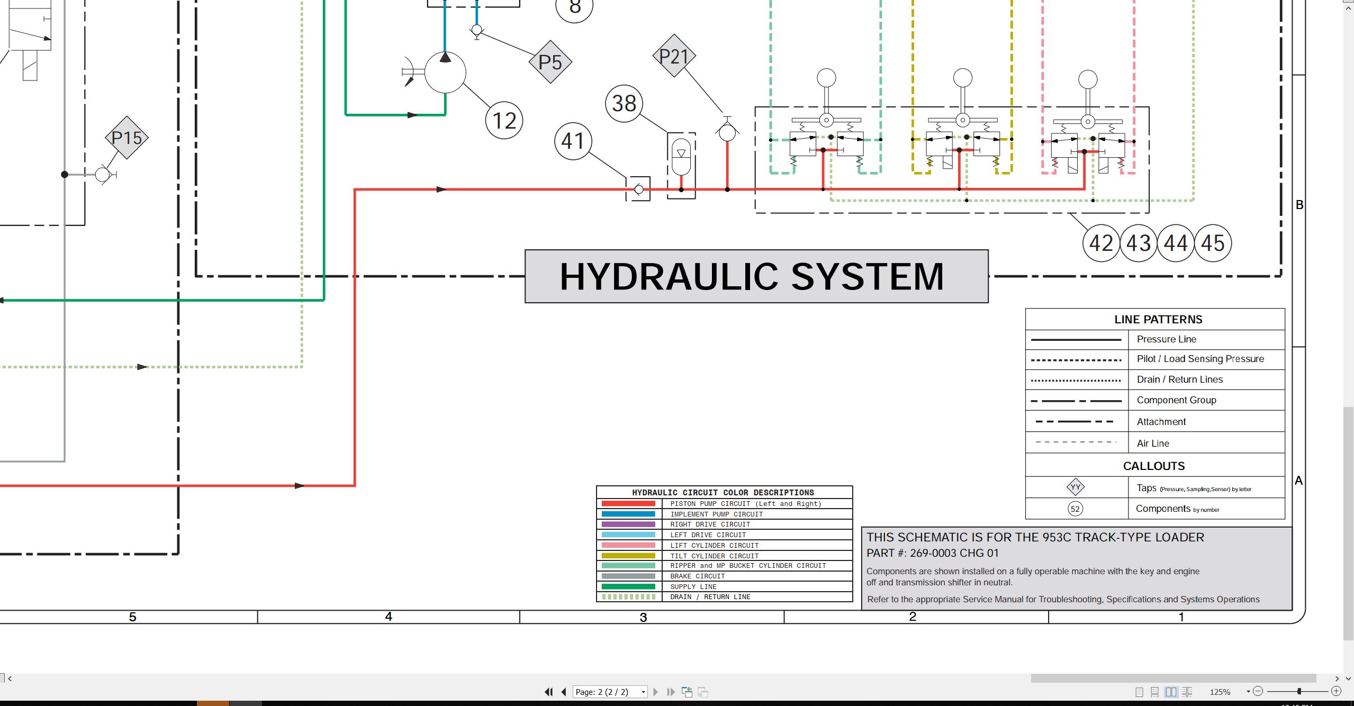Click the CALLOUTS header
Viewport: 1354px width, 706px height.
[1154, 466]
